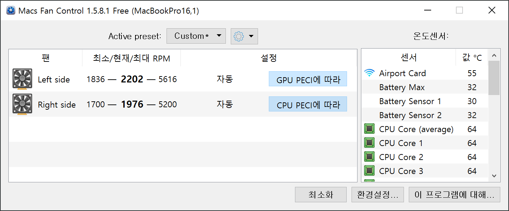Click the sensor list scrollbar thumb

494,78
